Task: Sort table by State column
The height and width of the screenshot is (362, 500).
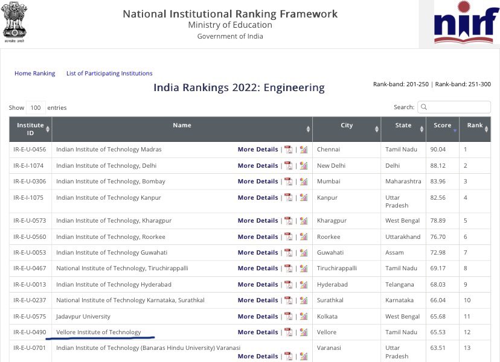Action: coord(403,129)
